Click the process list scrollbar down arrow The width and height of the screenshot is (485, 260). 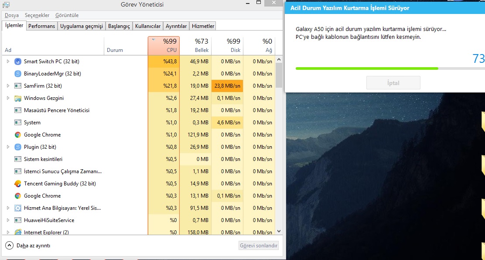(279, 231)
